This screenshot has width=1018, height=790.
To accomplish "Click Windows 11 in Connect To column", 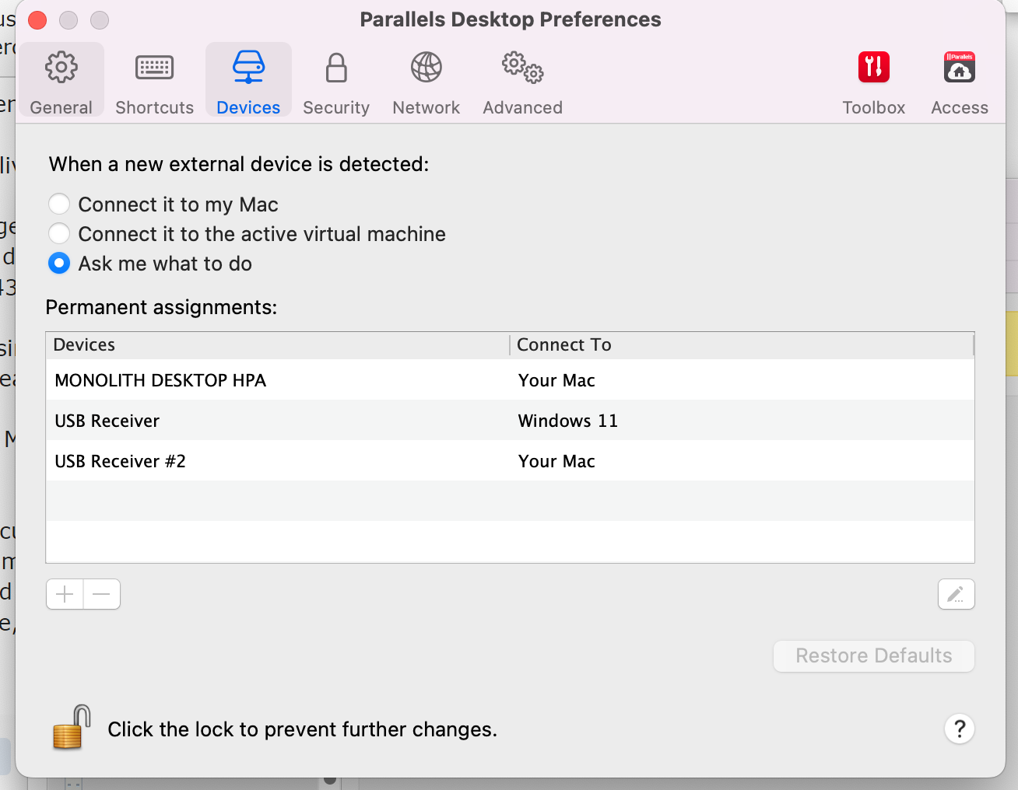I will (x=568, y=421).
